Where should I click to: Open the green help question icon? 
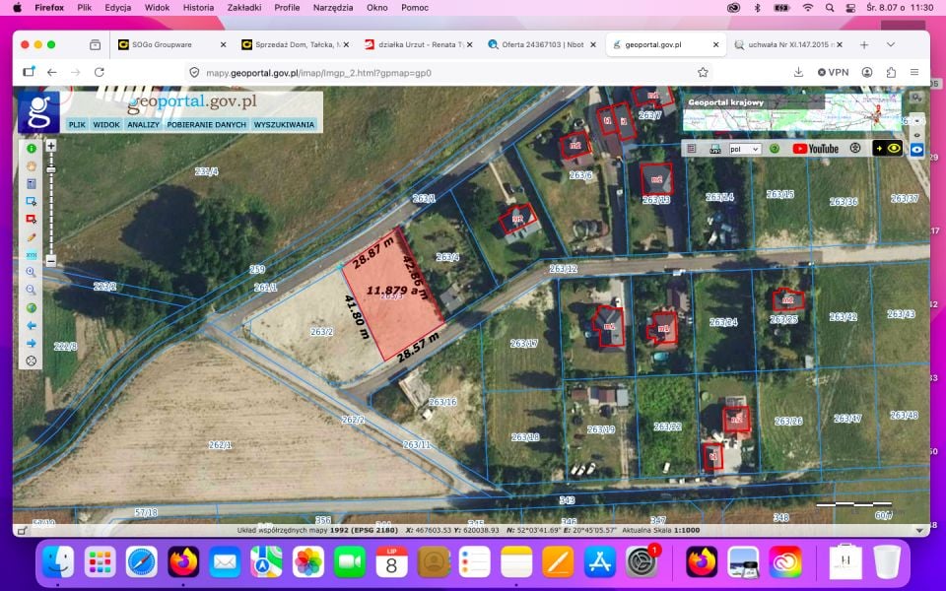[x=775, y=149]
